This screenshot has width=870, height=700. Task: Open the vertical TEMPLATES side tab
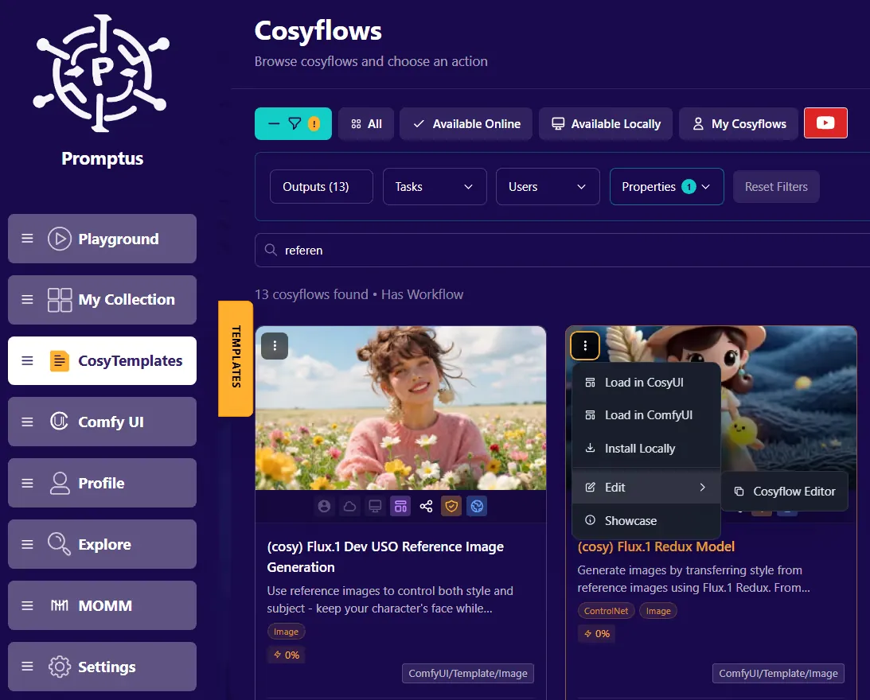click(x=236, y=358)
